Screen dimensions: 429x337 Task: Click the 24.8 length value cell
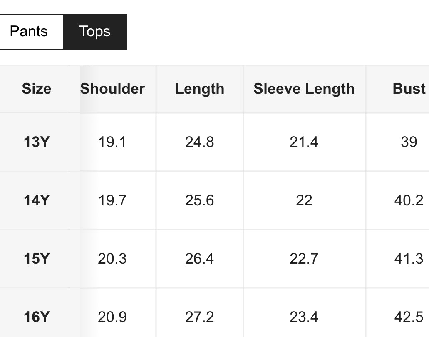click(x=200, y=142)
